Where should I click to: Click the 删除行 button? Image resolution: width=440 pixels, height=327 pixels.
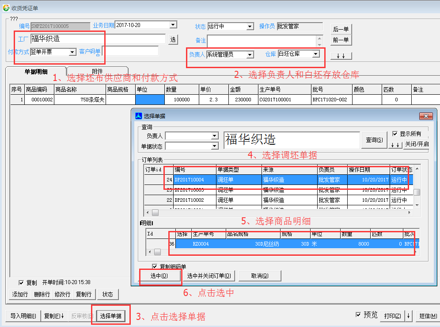coord(42,294)
